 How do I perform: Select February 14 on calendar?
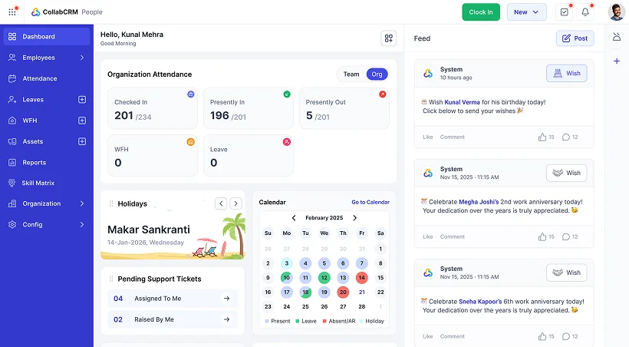pos(361,277)
